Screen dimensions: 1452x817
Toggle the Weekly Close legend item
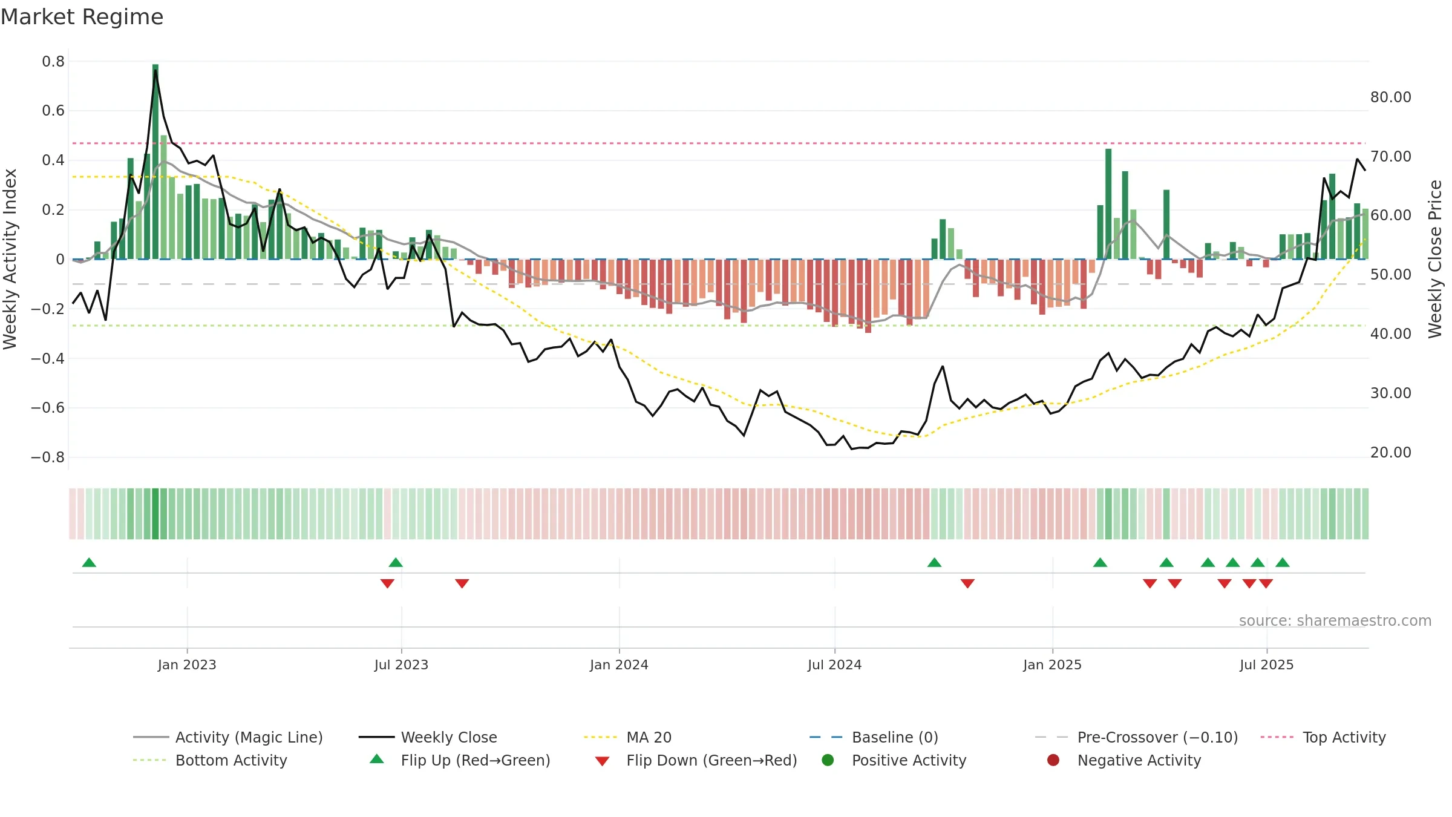pyautogui.click(x=428, y=737)
